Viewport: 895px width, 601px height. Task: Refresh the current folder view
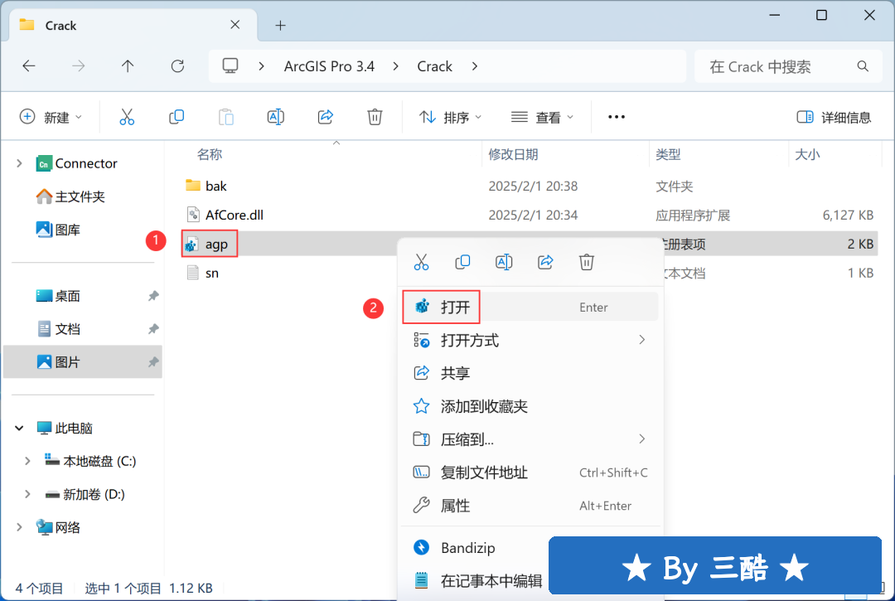pos(177,66)
